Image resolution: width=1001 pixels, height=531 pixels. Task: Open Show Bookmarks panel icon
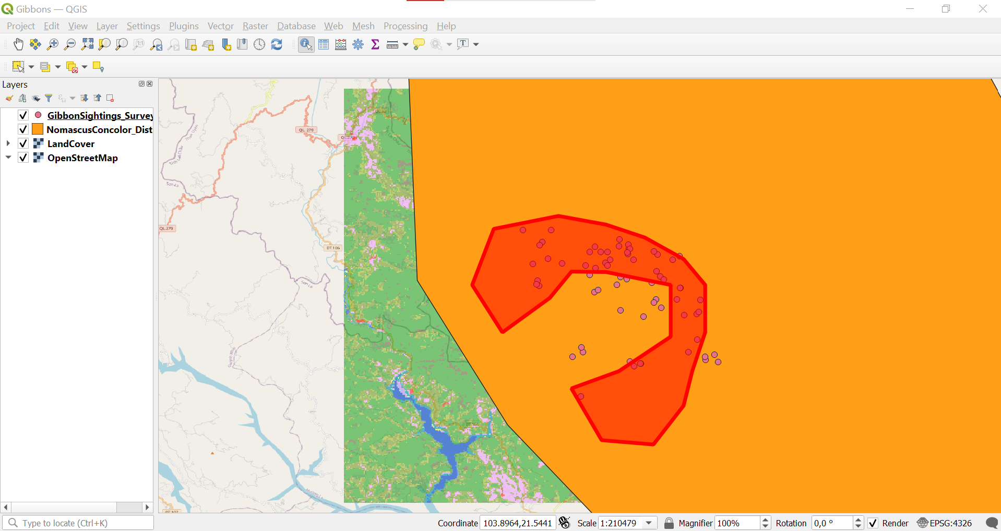(242, 44)
